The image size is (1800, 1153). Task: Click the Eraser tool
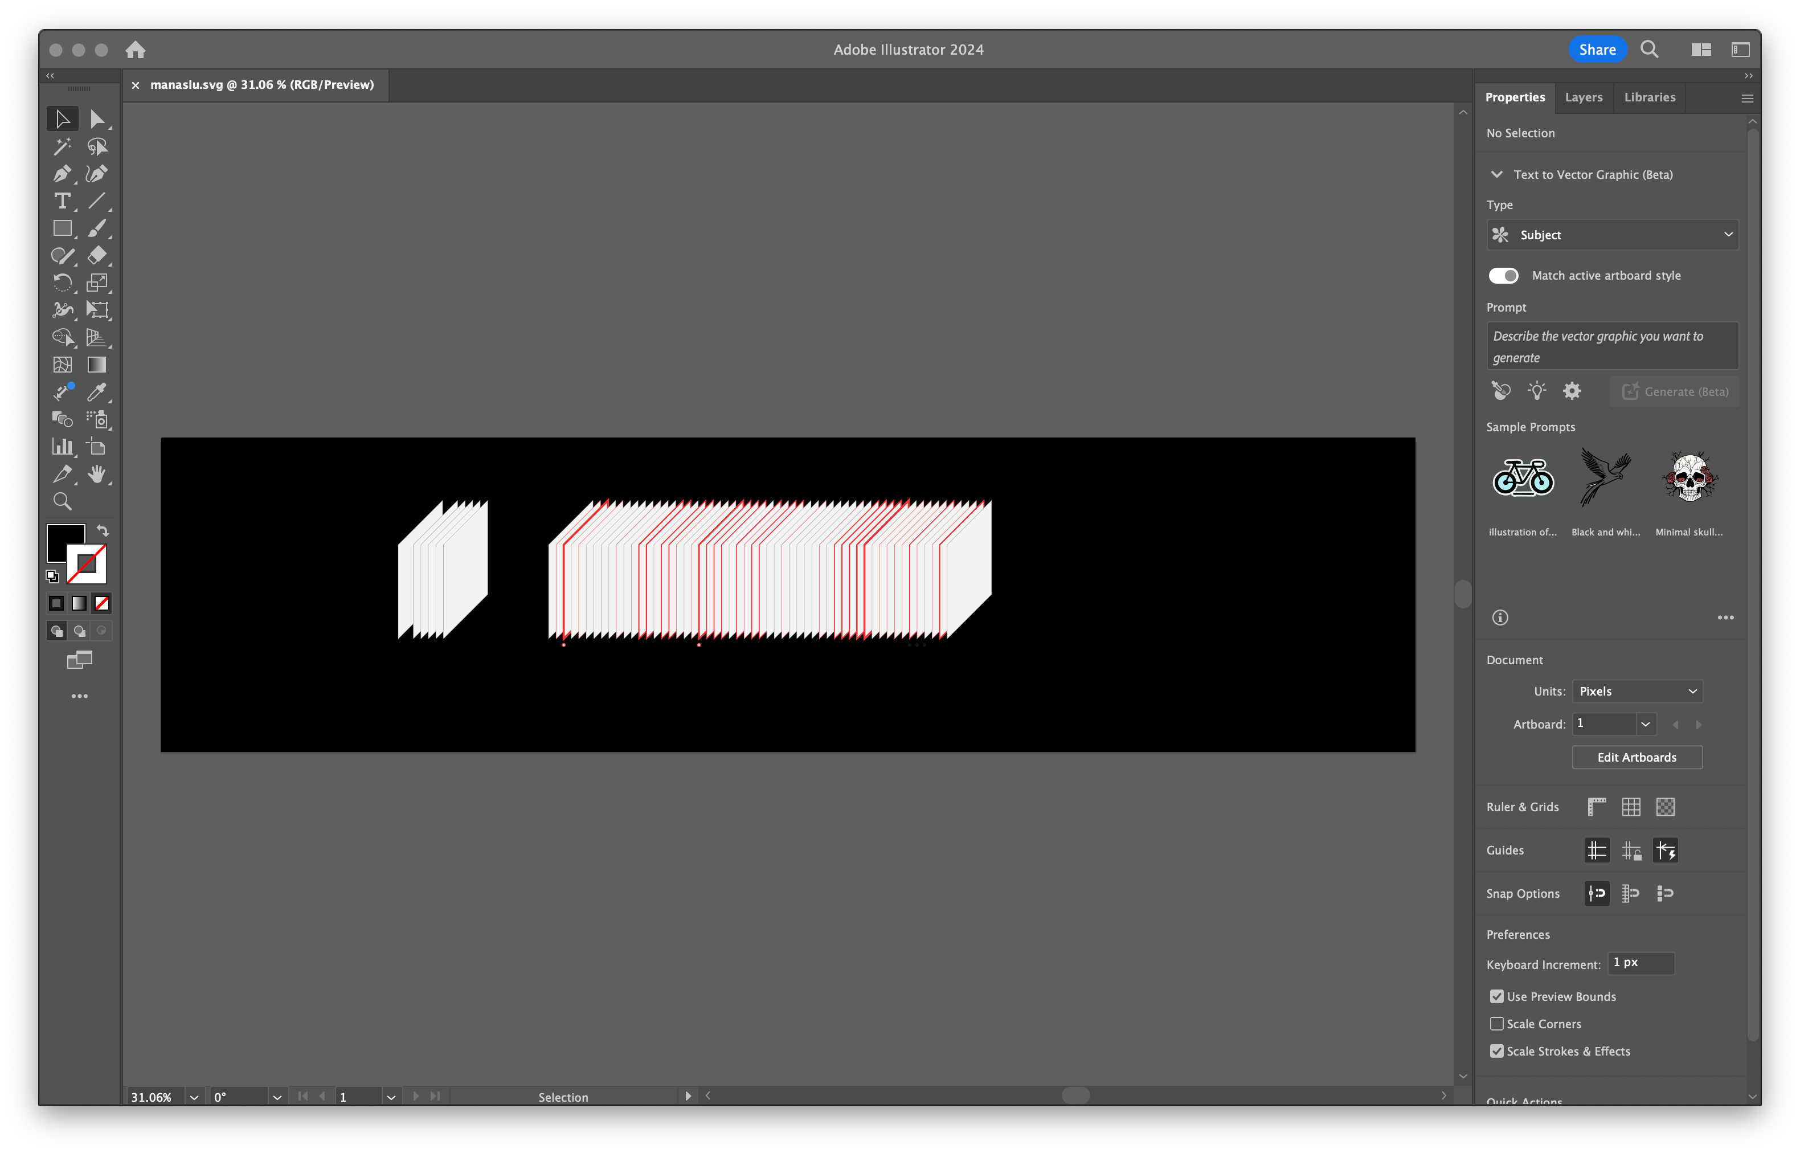click(96, 255)
